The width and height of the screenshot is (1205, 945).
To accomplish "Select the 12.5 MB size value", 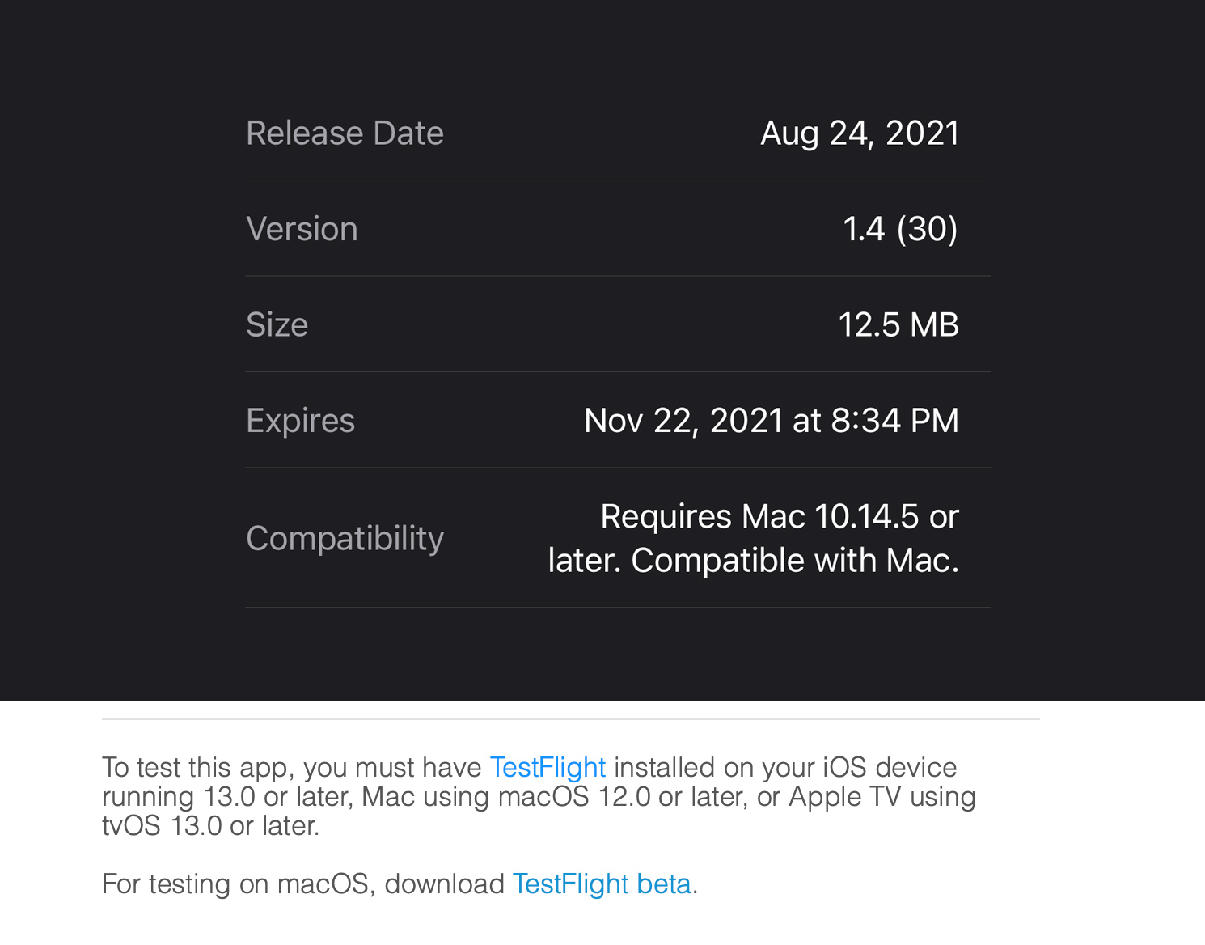I will point(898,324).
